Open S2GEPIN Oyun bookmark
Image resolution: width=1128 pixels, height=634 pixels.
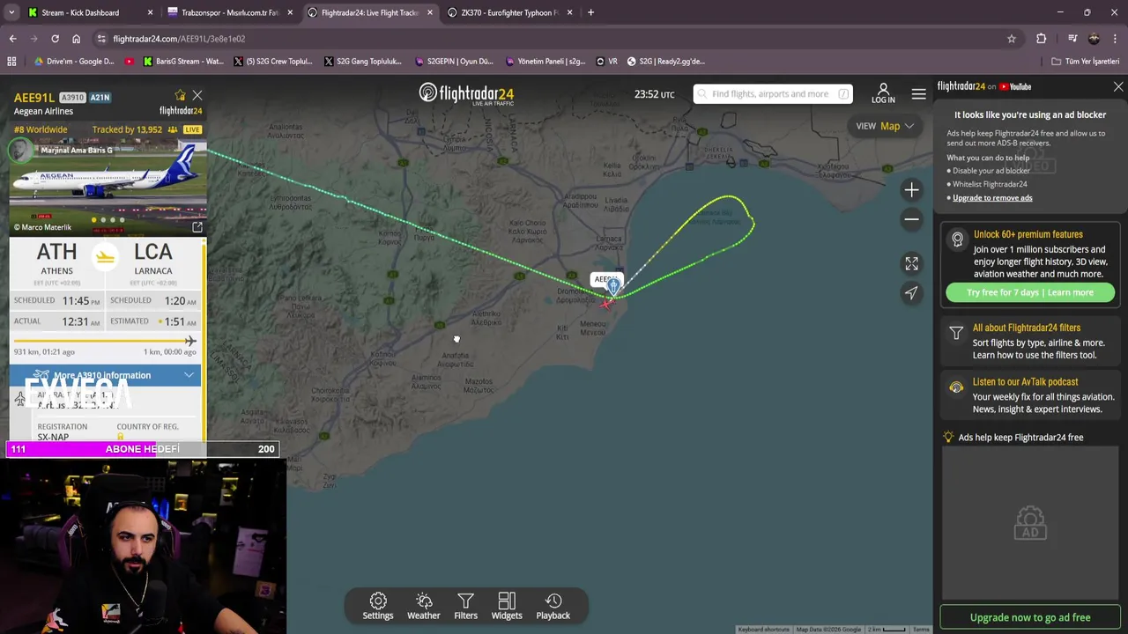click(x=452, y=62)
